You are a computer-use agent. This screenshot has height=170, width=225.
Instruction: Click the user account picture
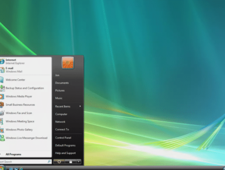click(x=67, y=63)
